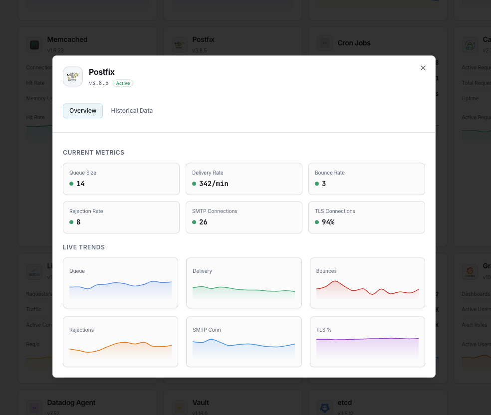Click the Postfix logo in the modal header

73,76
